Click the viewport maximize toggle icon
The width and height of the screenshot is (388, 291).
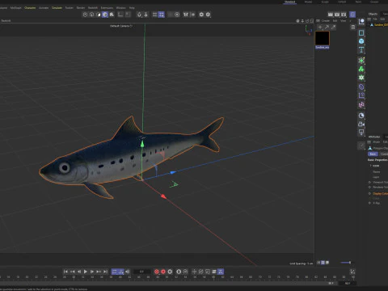(x=312, y=21)
